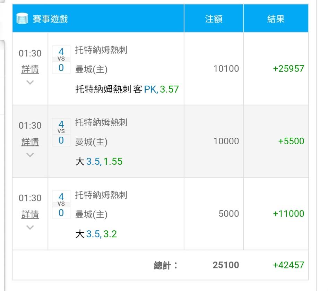Open 詳情 link of the first bet
The height and width of the screenshot is (291, 328).
coord(30,69)
